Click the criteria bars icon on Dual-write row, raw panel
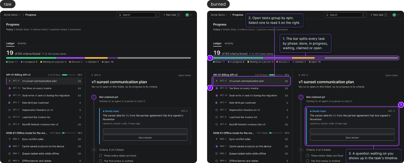This screenshot has width=404, height=163. [x=80, y=96]
